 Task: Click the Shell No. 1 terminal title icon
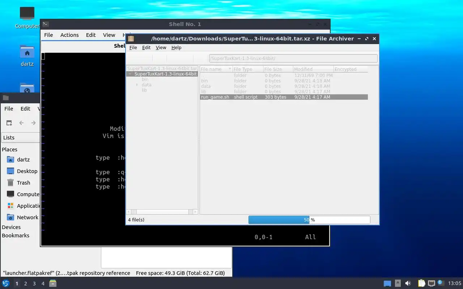[45, 24]
